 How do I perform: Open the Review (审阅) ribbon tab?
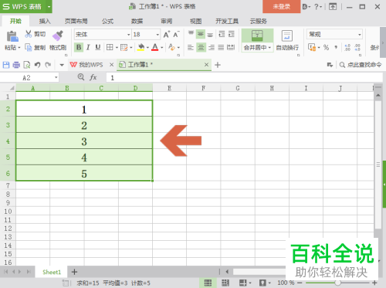tap(167, 21)
